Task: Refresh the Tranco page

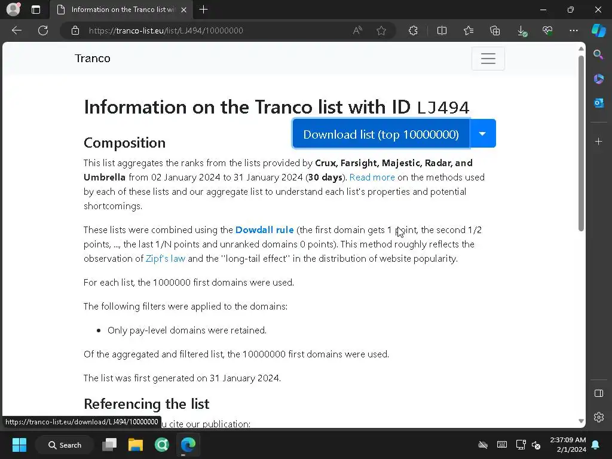Action: (43, 30)
